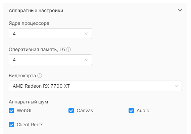Click the Аппаратный шум label
This screenshot has height=134, width=191.
coord(29,102)
